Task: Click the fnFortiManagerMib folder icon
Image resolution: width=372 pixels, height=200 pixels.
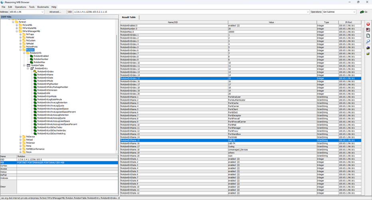Action: coord(20,31)
